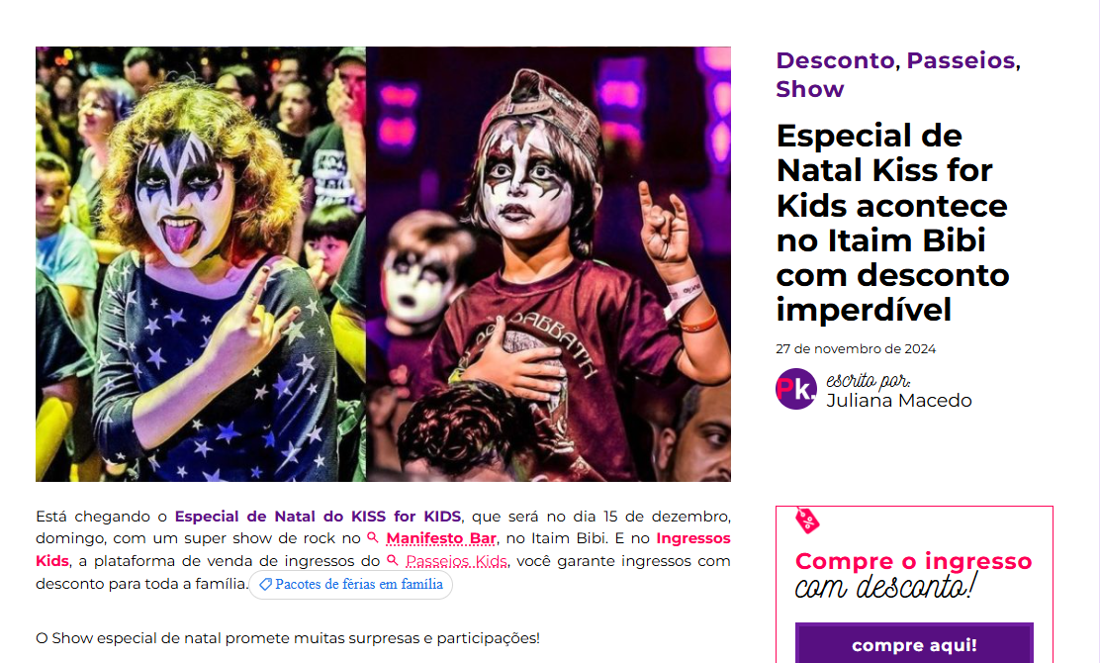The image size is (1100, 663).
Task: Click author name Juliana Macedo
Action: (x=898, y=401)
